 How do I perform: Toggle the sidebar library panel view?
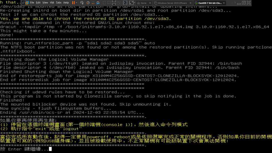click(104, 3)
